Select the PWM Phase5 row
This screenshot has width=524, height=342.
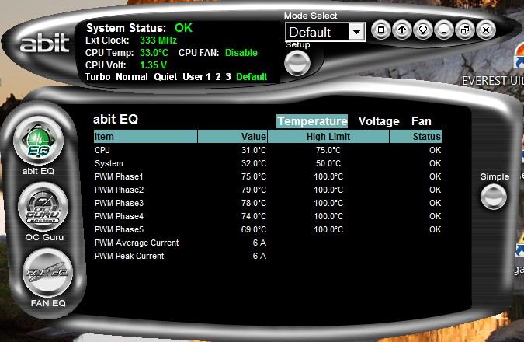pos(268,229)
